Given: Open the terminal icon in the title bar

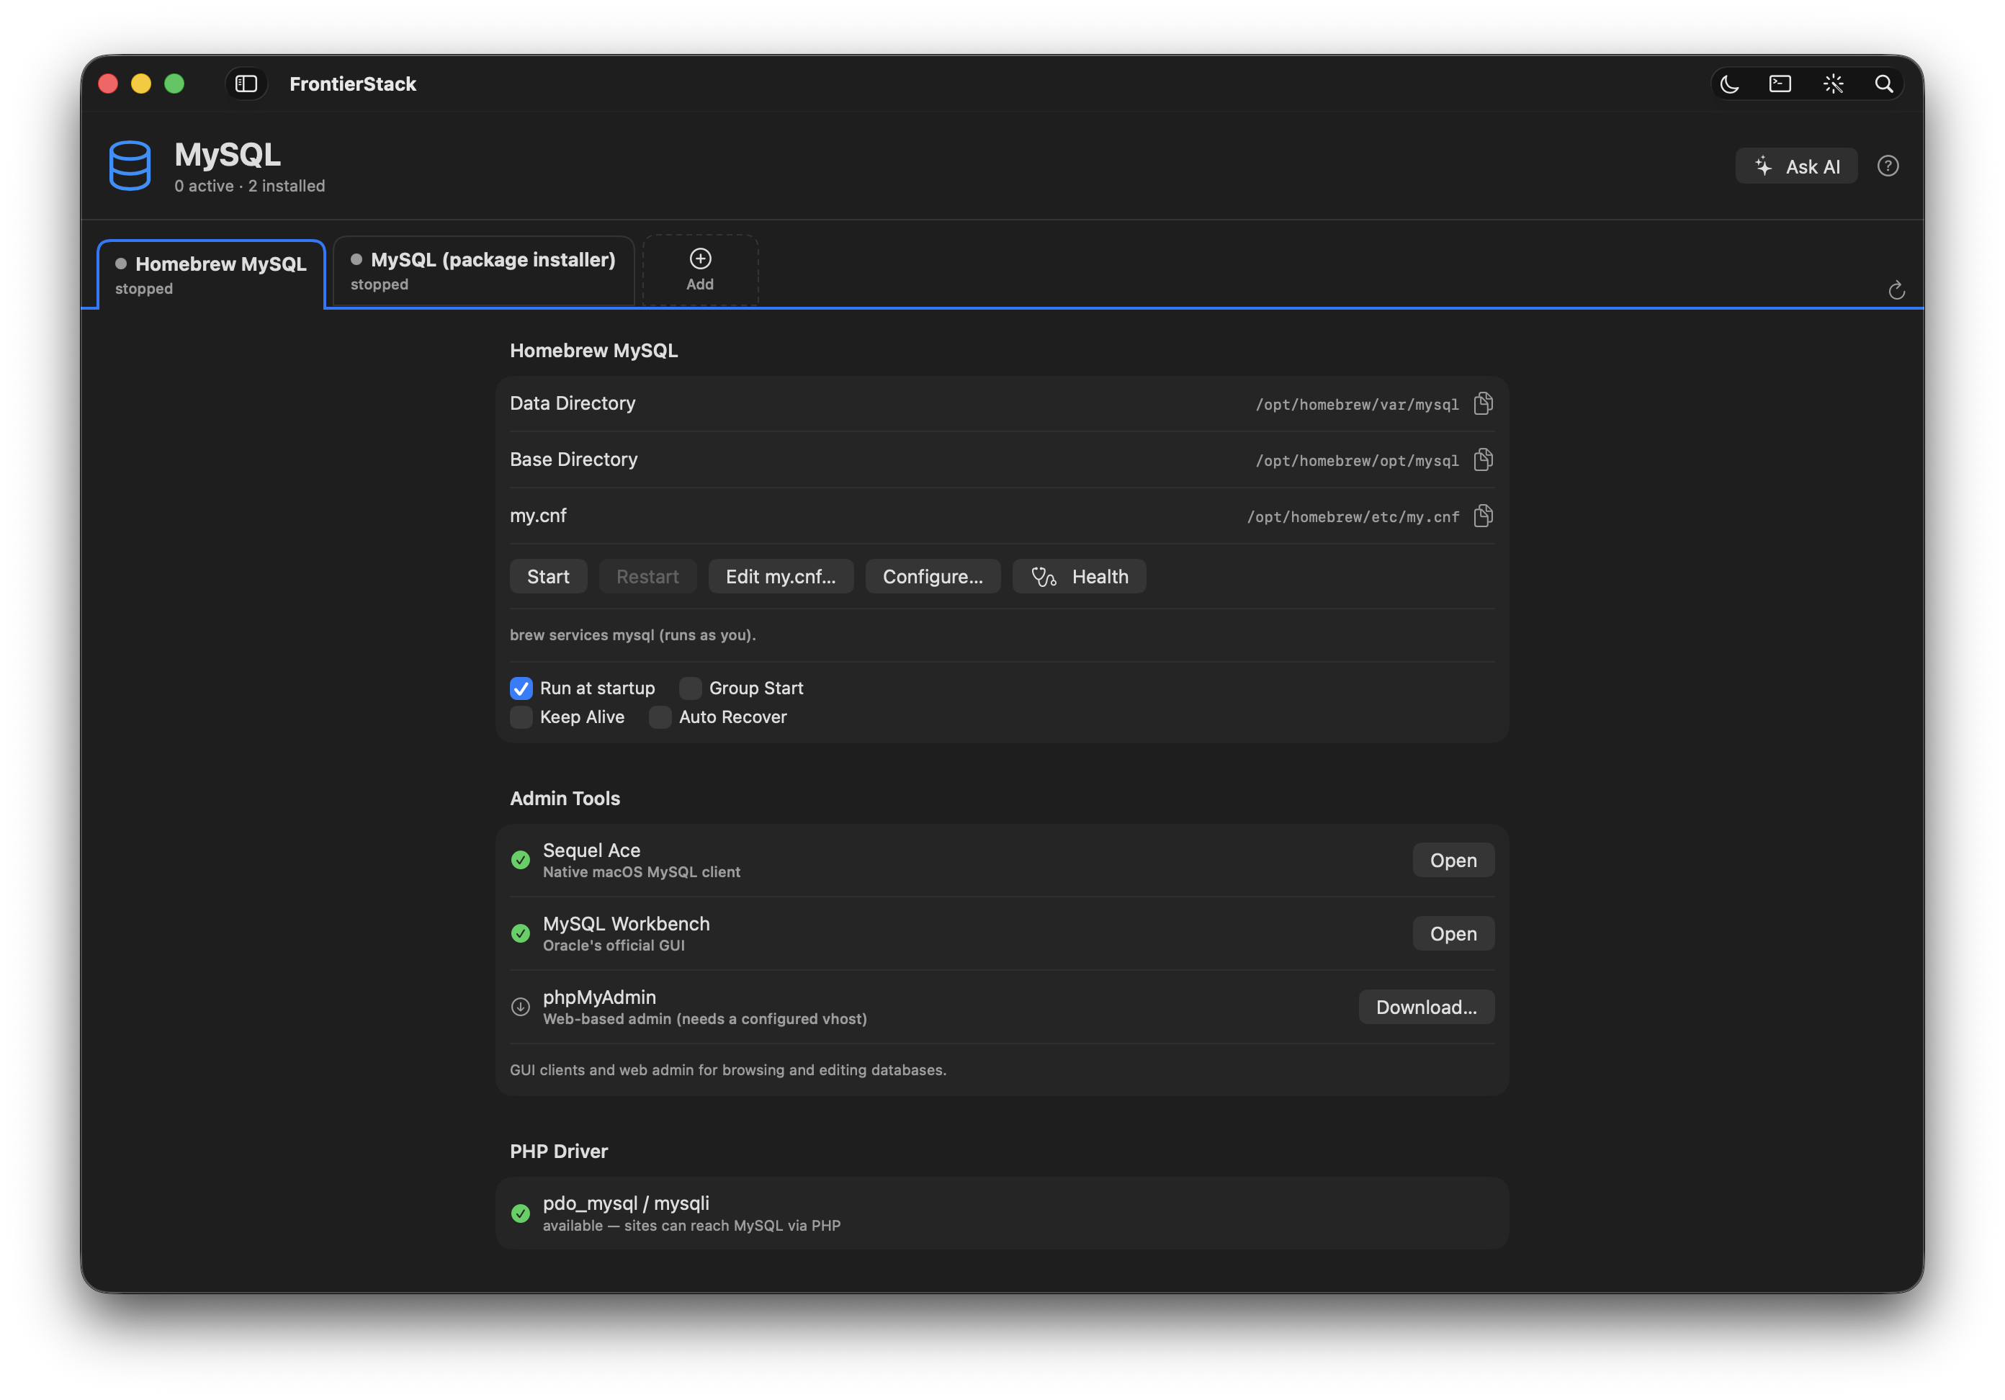Looking at the screenshot, I should point(1780,84).
